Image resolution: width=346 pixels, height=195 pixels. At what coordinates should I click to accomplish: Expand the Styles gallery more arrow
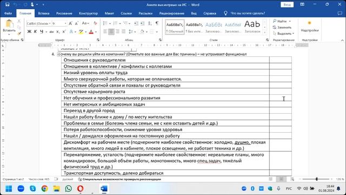265,32
